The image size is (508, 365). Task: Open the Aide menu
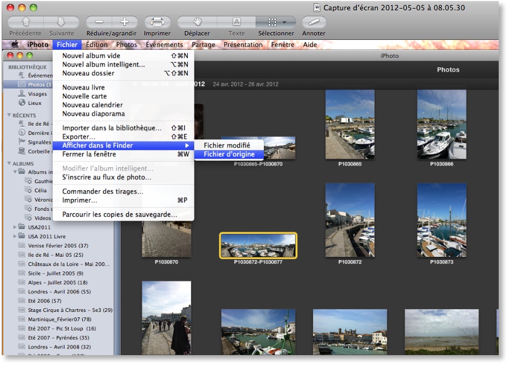coord(310,45)
